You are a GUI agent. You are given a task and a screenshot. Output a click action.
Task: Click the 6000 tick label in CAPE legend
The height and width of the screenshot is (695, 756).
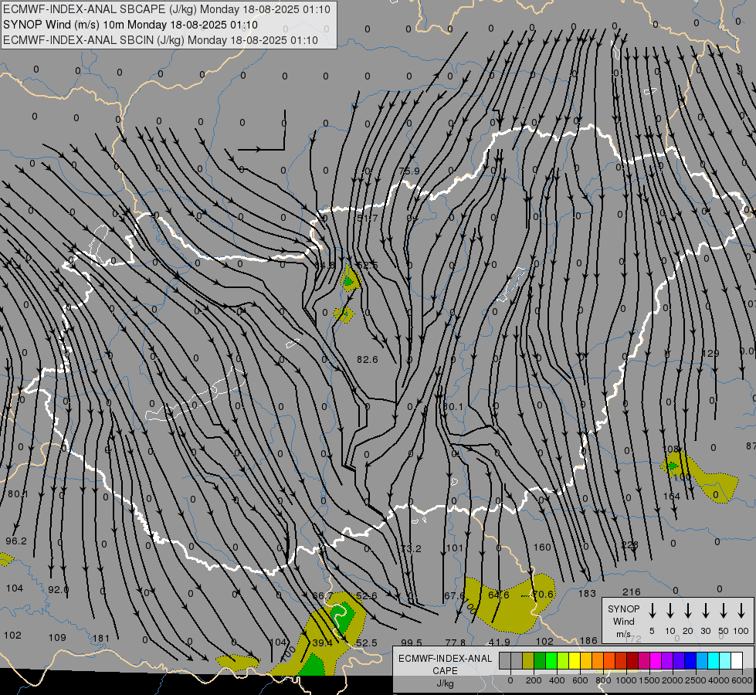pyautogui.click(x=742, y=680)
